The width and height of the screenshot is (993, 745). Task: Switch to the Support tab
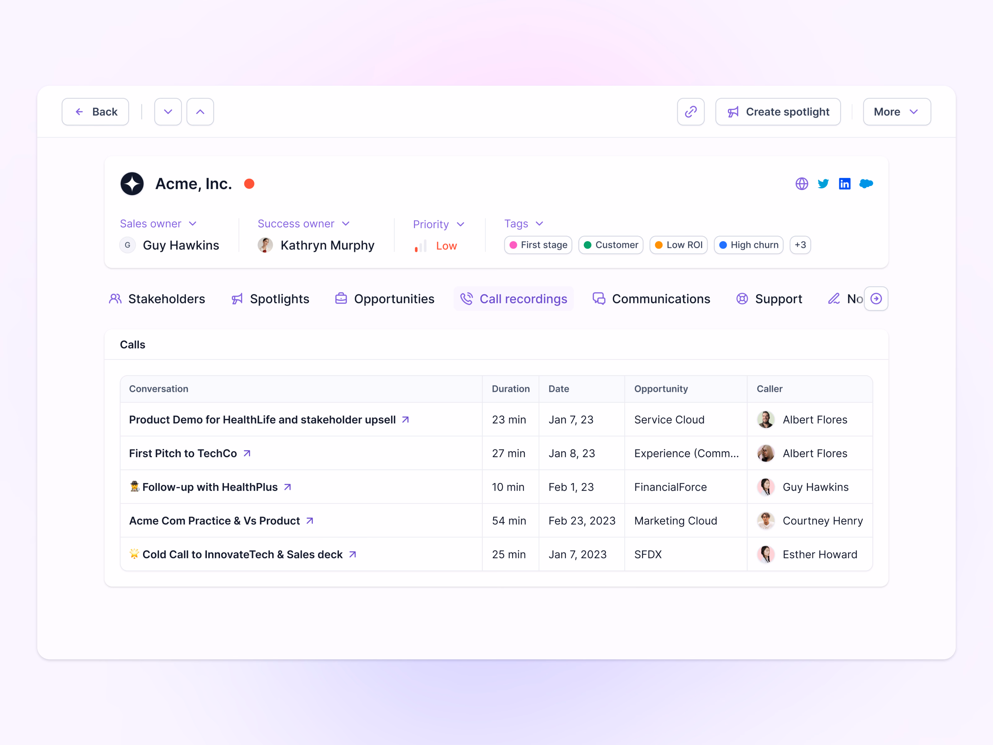[x=769, y=299]
